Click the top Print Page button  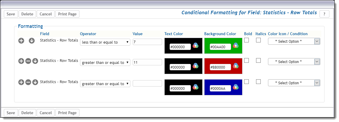point(67,14)
